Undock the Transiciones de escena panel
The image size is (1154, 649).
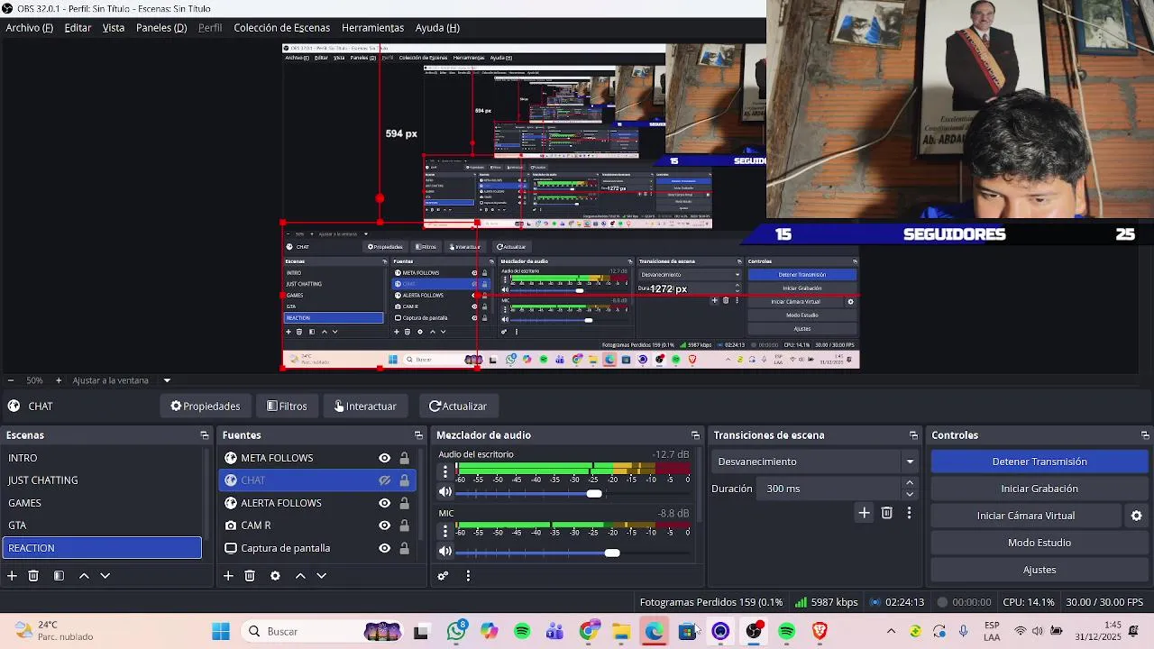(x=913, y=435)
